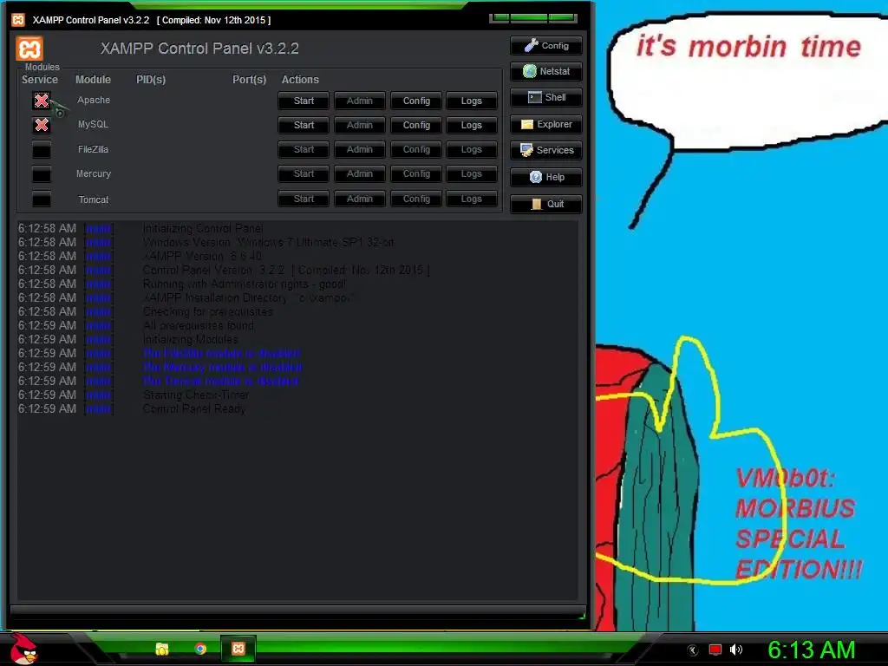Viewport: 888px width, 666px height.
Task: Click the 'Windows Version' log line
Action: (x=269, y=243)
